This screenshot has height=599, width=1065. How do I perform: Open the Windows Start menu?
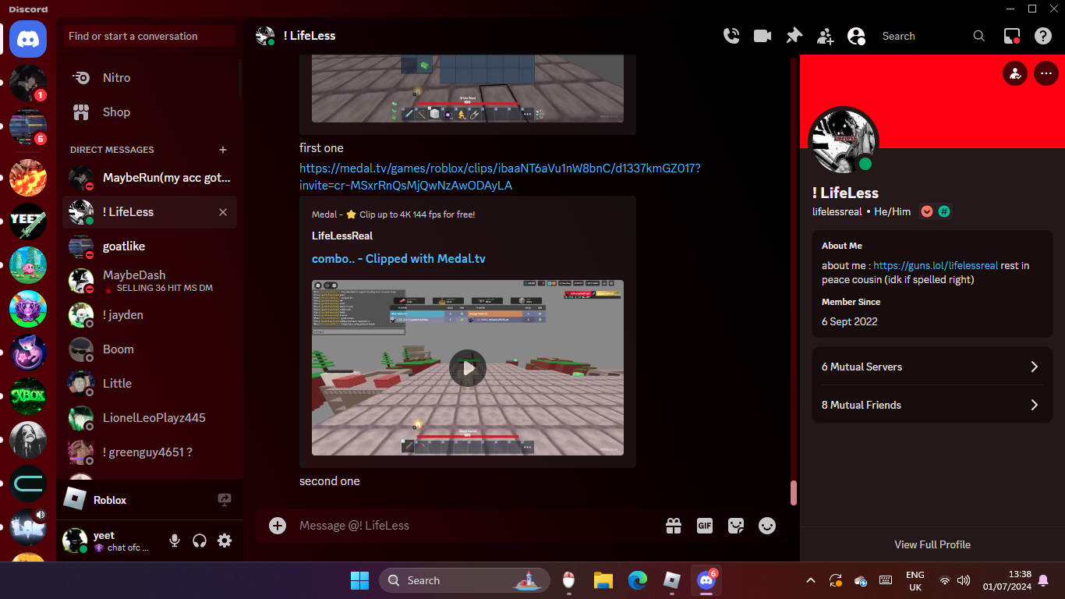pos(359,580)
